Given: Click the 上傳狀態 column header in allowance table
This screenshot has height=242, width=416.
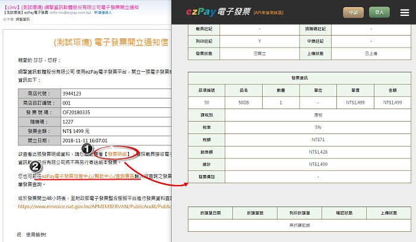Looking at the screenshot, I should (x=389, y=213).
